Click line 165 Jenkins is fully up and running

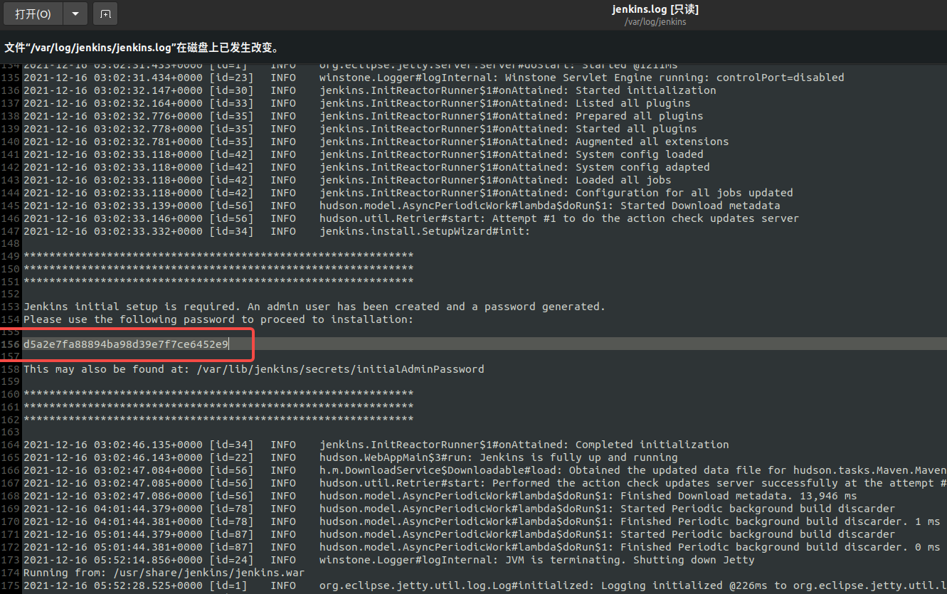coord(351,457)
